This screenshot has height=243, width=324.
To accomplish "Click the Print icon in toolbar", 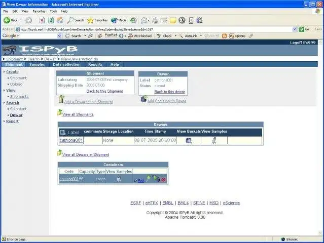I will coord(155,20).
